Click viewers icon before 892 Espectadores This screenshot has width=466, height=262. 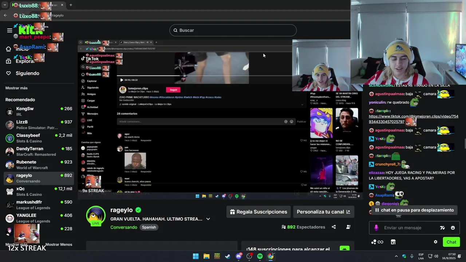[284, 227]
